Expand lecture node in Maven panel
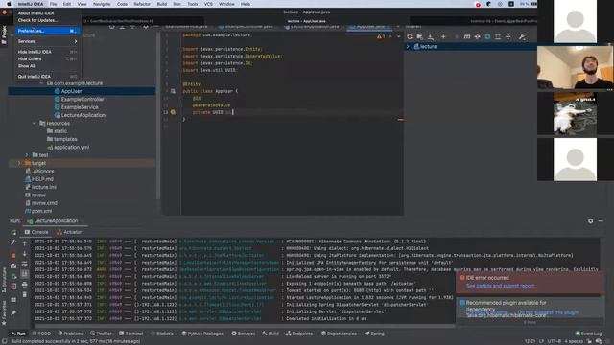Image resolution: width=614 pixels, height=345 pixels. [x=408, y=47]
